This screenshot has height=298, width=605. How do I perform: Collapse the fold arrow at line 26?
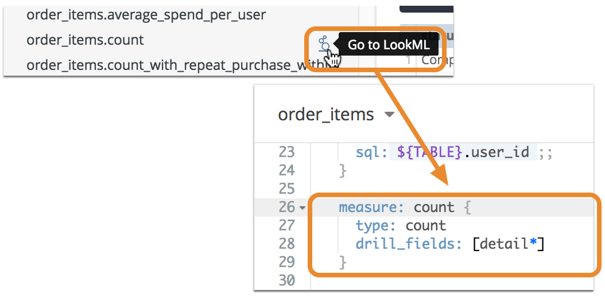[x=302, y=207]
